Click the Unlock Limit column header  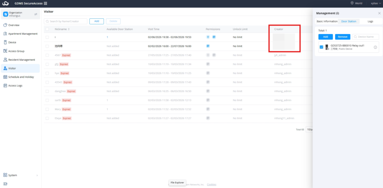[240, 29]
